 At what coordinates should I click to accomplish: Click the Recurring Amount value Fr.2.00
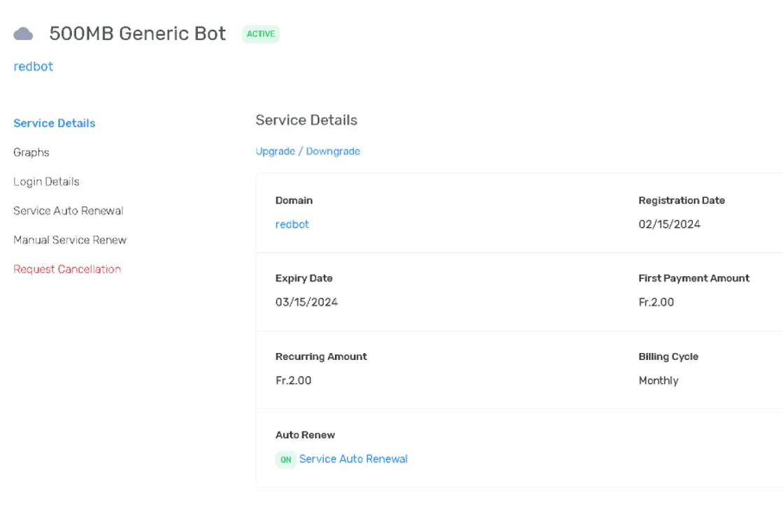[293, 380]
